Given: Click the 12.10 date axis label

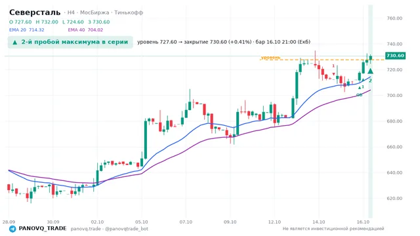Looking at the screenshot, I should click(274, 222).
